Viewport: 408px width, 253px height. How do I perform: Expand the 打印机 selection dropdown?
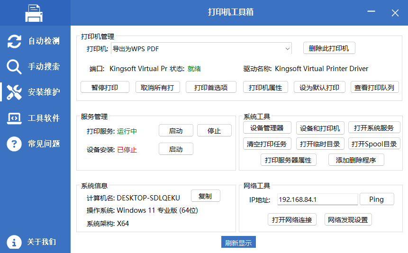(x=288, y=48)
